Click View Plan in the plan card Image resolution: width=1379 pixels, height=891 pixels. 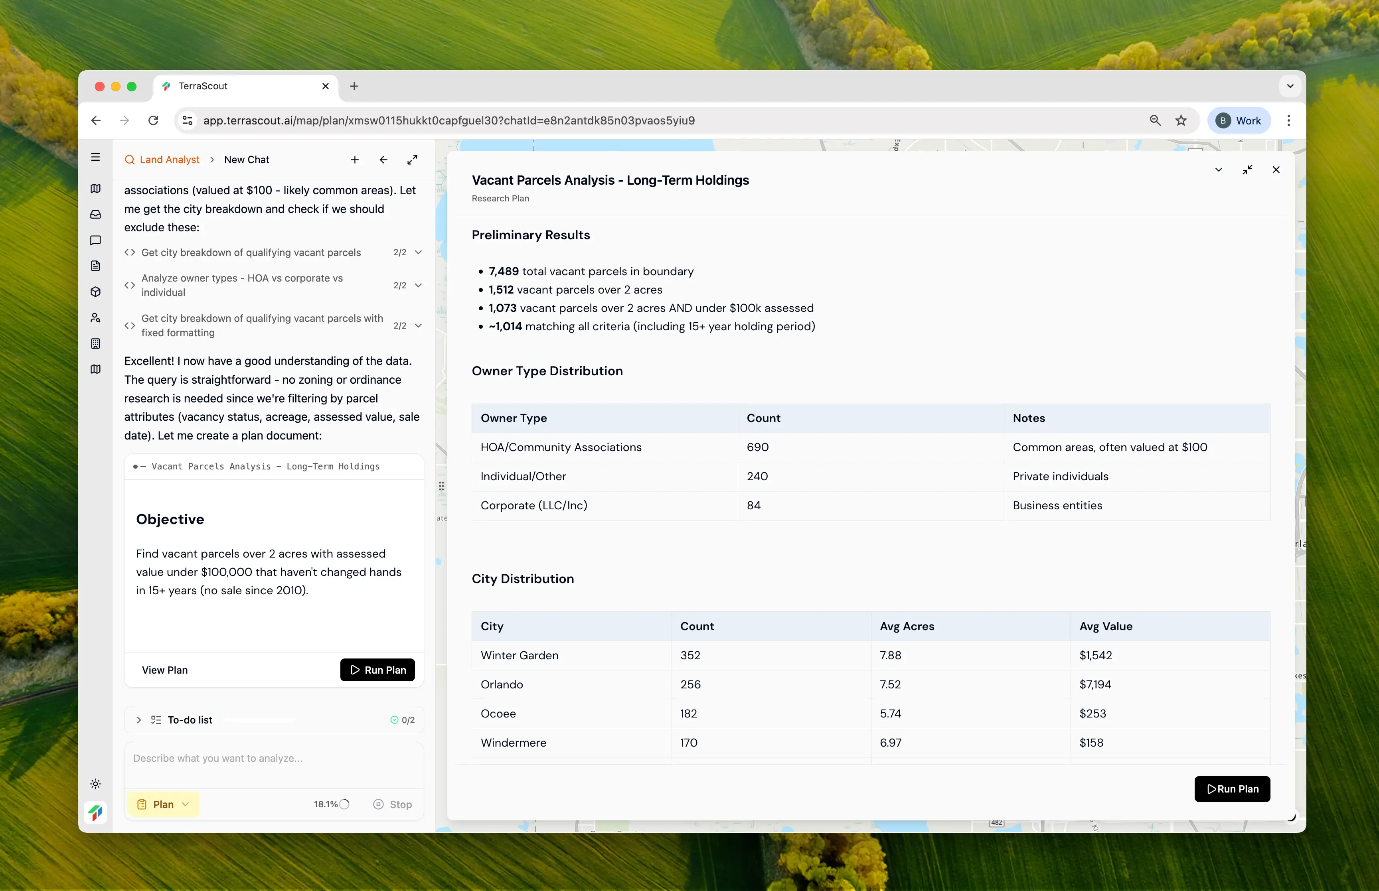point(165,670)
